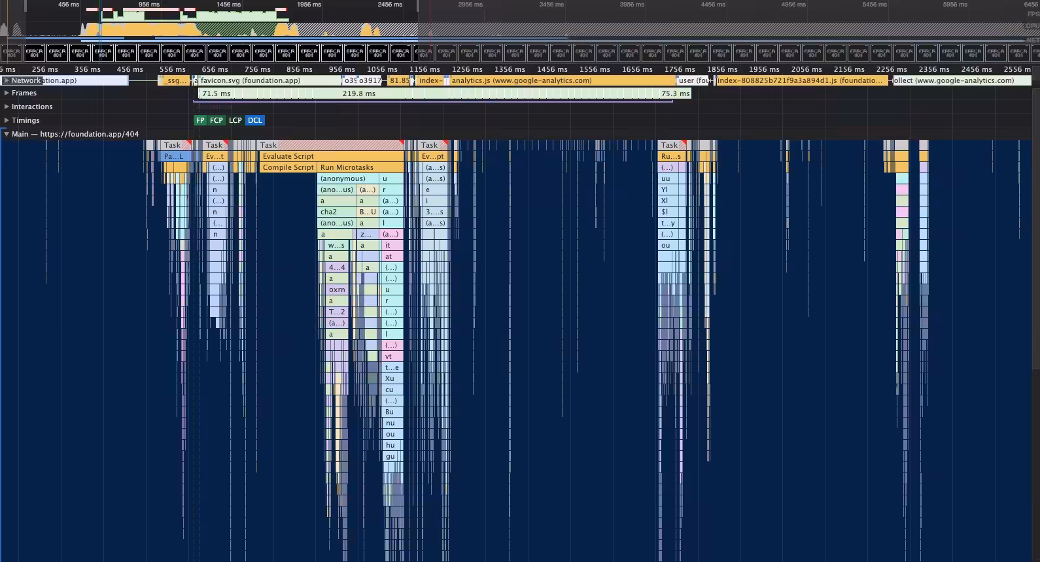Screen dimensions: 1040x562
Task: Click the DCL timing marker
Action: pyautogui.click(x=255, y=120)
